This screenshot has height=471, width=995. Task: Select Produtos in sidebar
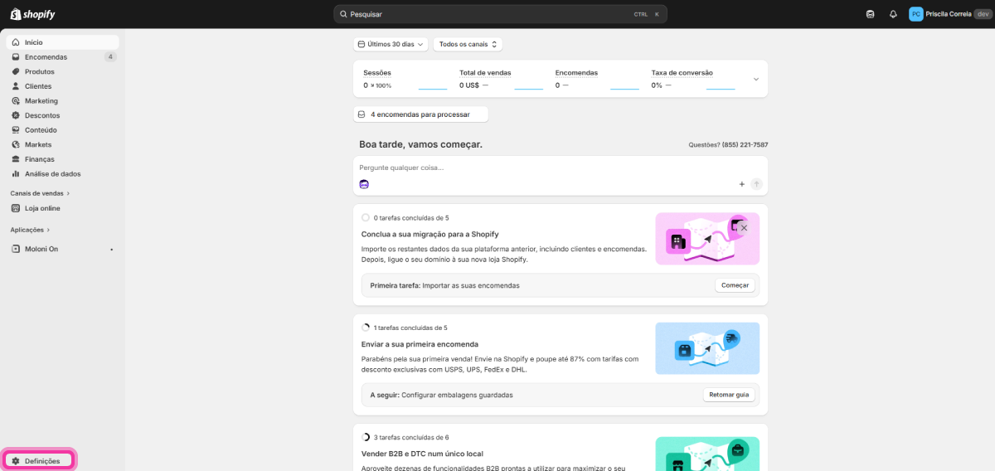pos(62,71)
